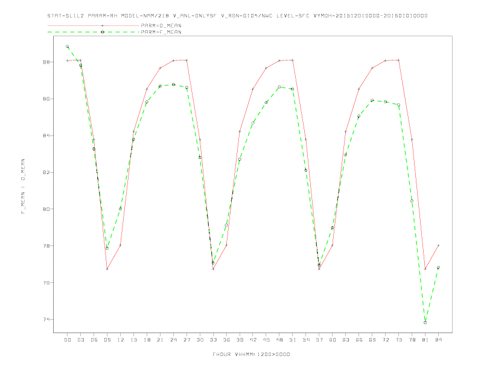Screen dimensions: 478x370
Task: Click the F_MEAN circle marker at hour 81
Action: coord(425,322)
